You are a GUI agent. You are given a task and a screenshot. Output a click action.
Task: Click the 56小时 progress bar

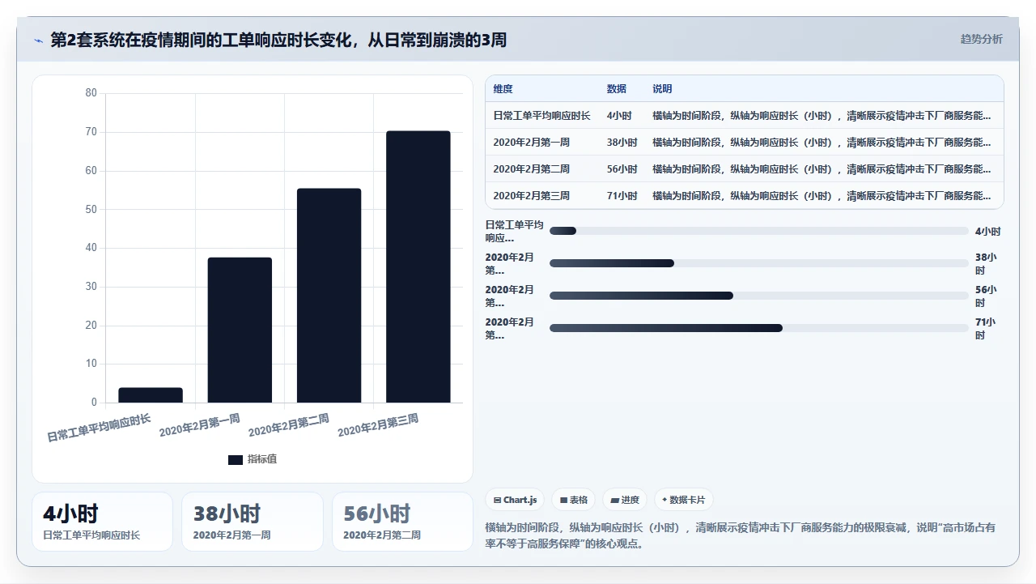(x=758, y=296)
